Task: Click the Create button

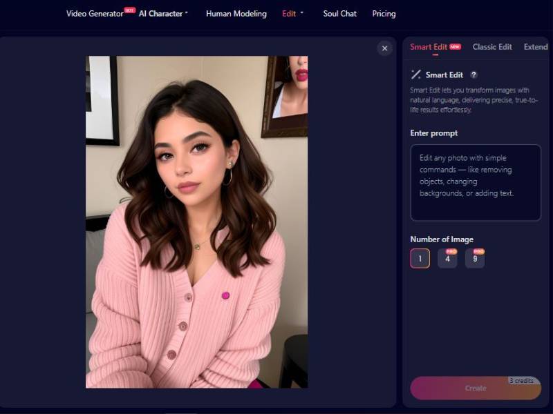Action: [475, 388]
